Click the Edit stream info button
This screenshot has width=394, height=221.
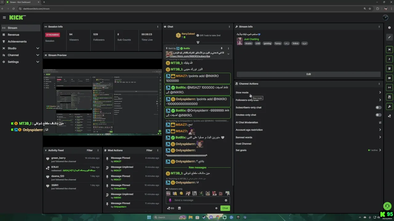click(308, 74)
